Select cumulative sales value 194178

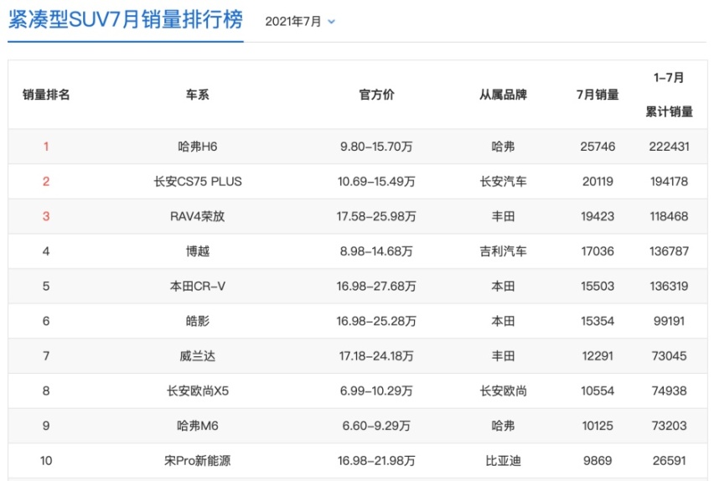tap(669, 181)
